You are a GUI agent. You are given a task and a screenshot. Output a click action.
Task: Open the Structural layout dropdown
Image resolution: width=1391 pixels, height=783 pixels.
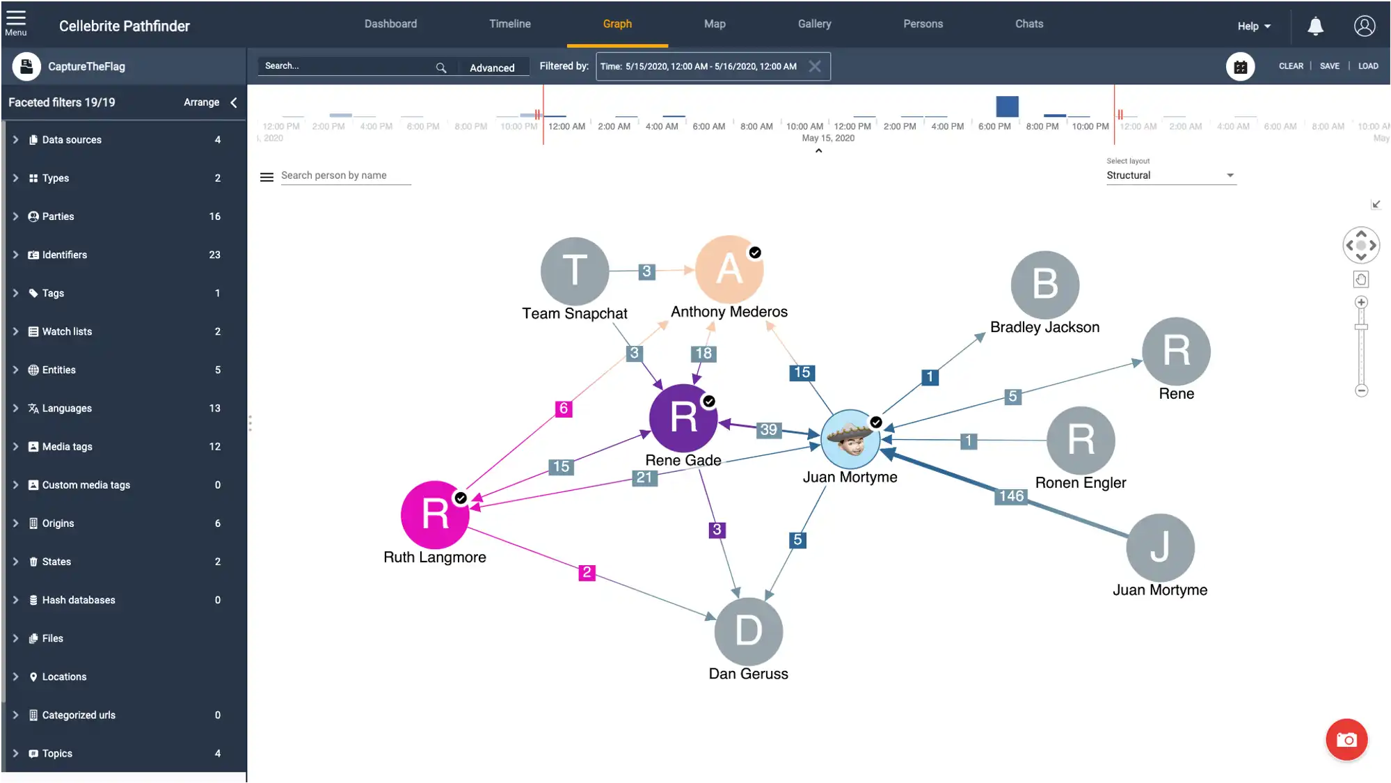pos(1170,175)
